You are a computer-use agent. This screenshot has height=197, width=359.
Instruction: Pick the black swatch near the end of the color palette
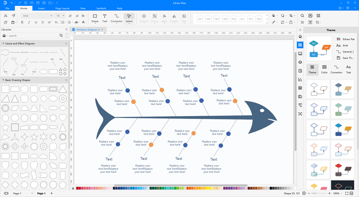[x=271, y=188]
